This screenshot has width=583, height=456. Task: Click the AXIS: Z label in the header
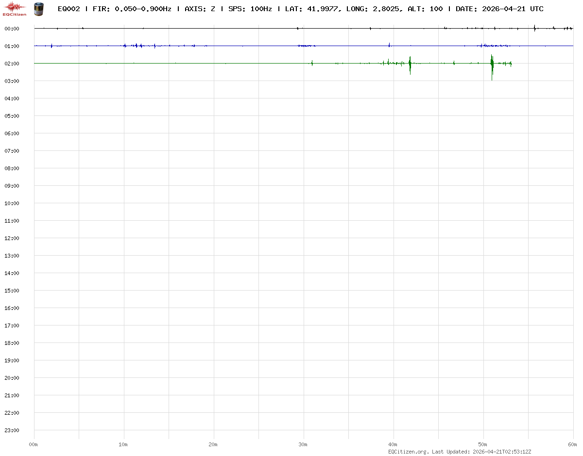[x=200, y=9]
